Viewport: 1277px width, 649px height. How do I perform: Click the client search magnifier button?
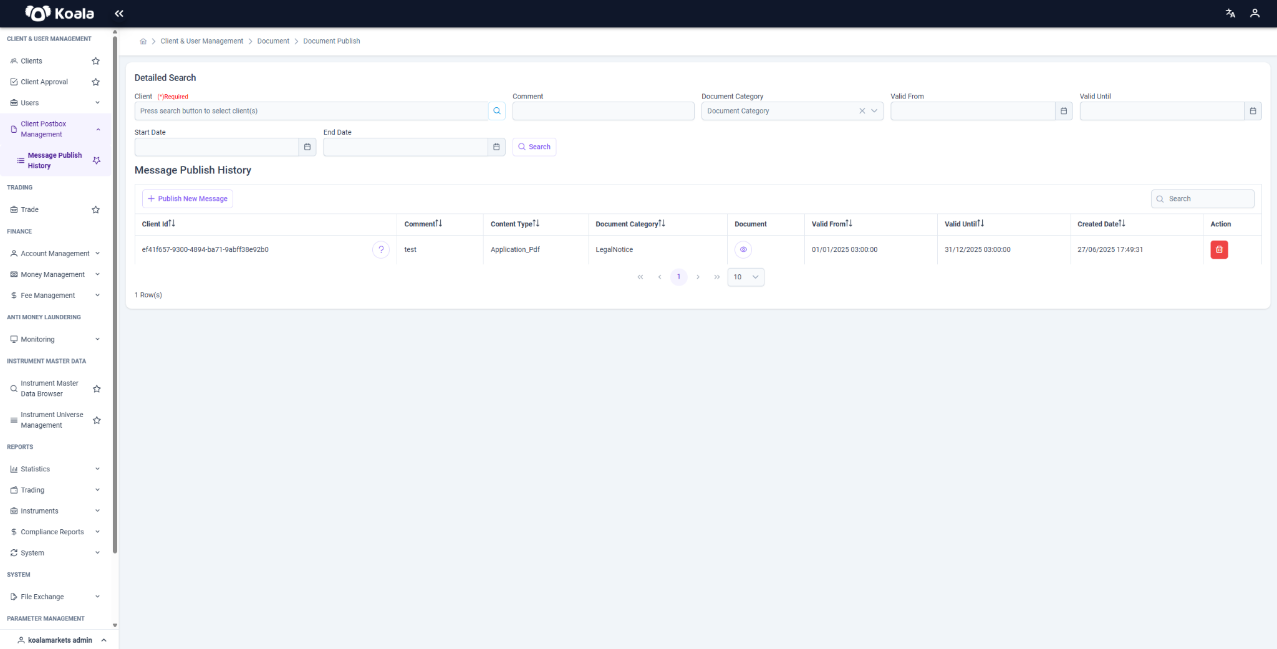point(497,111)
